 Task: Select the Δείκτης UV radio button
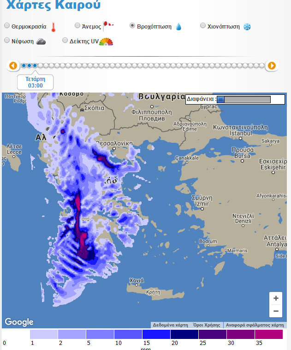point(65,41)
